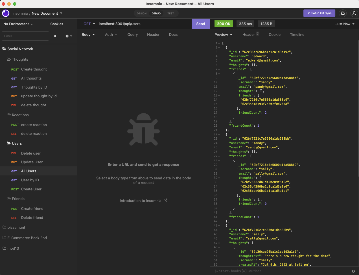Click the user account icon
Screen dimensions: 359x275
tap(354, 13)
